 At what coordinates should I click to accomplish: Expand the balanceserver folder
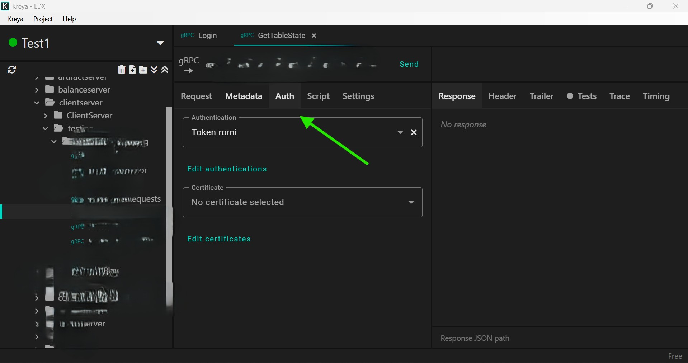[37, 90]
